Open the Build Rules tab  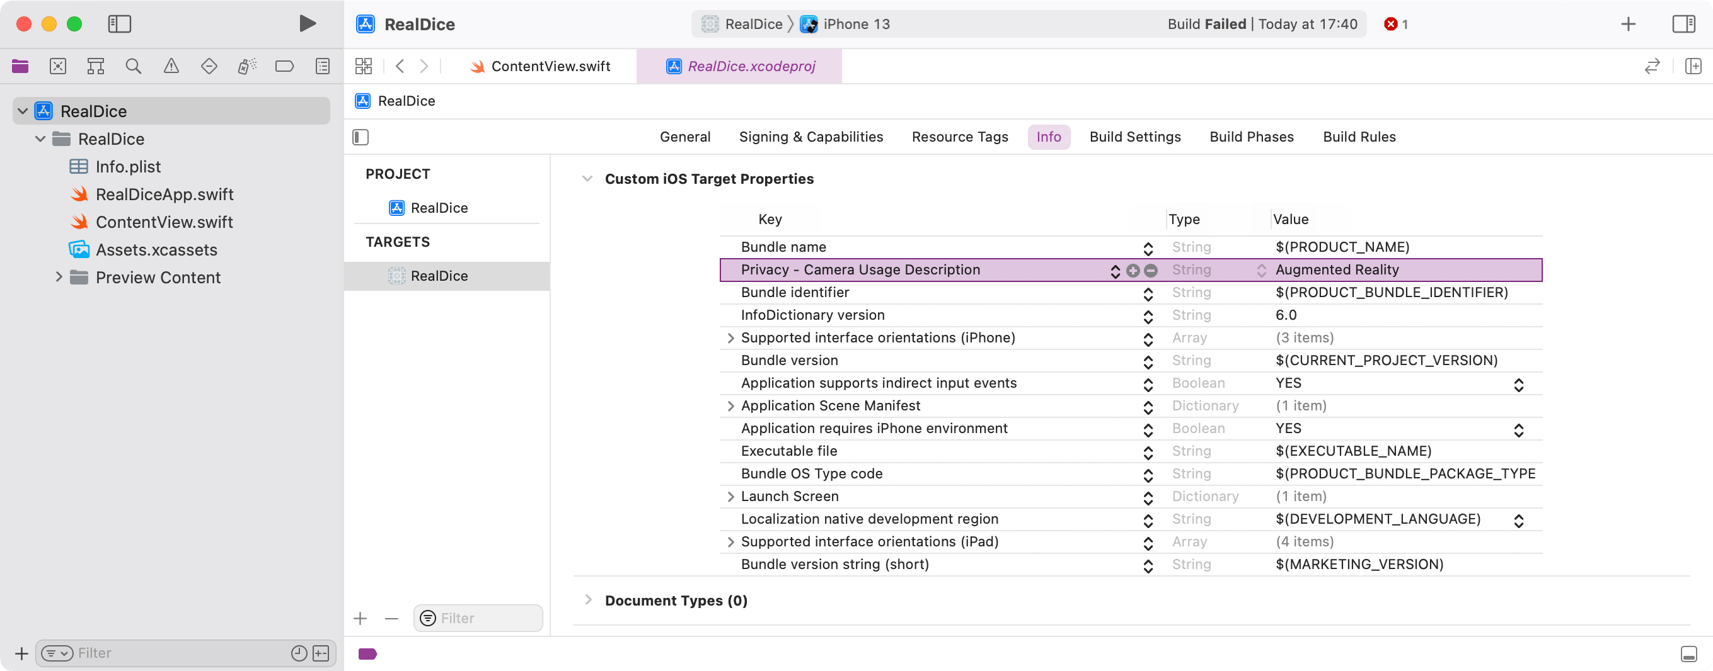[x=1359, y=137]
